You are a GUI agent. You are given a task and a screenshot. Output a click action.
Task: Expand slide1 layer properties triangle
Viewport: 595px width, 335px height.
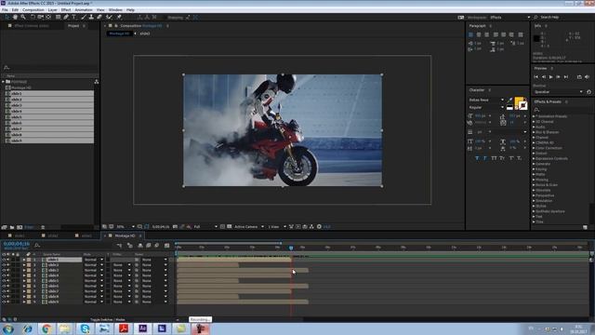(24, 260)
